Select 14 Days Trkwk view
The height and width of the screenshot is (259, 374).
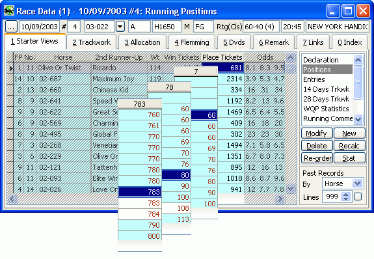[x=327, y=89]
